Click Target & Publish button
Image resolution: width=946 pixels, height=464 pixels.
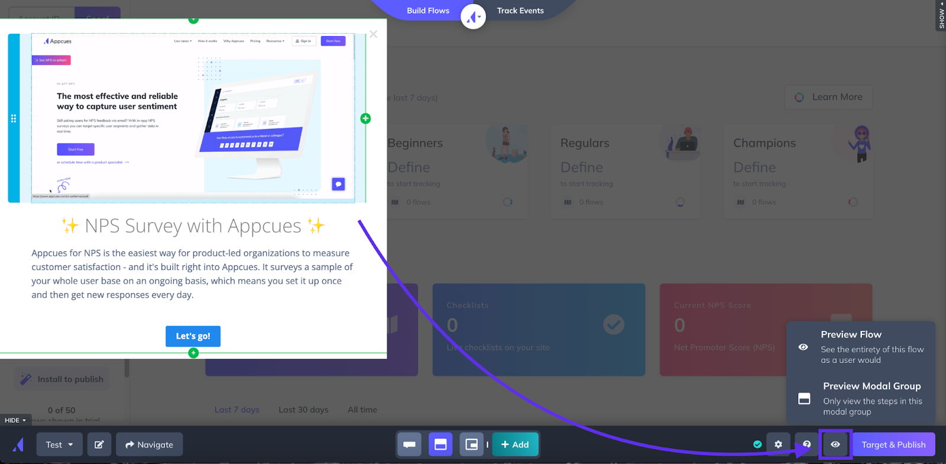click(x=893, y=444)
